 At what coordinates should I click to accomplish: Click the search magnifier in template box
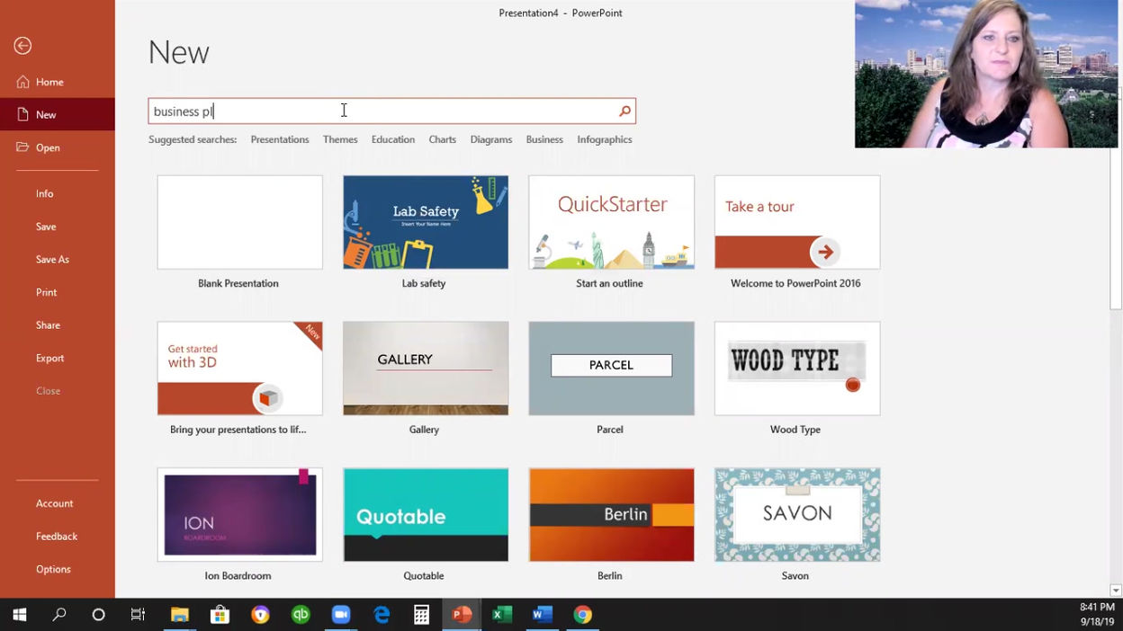point(624,111)
